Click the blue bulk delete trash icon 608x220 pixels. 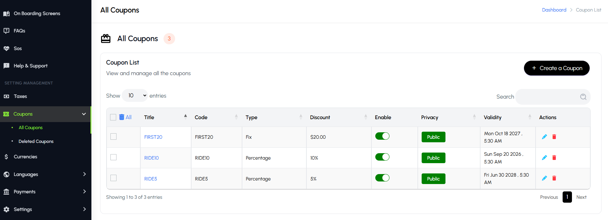click(122, 117)
